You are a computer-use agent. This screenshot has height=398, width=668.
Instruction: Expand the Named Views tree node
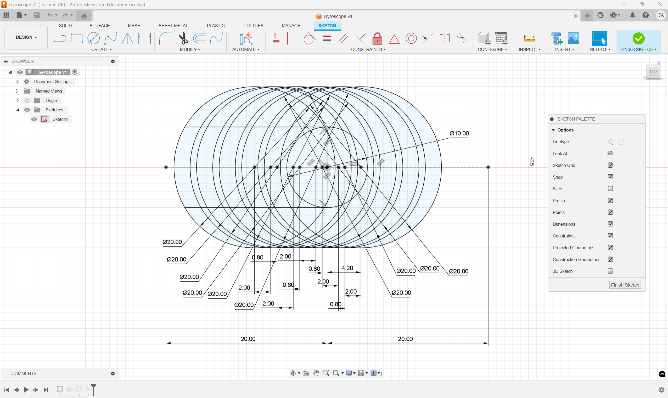tap(17, 91)
